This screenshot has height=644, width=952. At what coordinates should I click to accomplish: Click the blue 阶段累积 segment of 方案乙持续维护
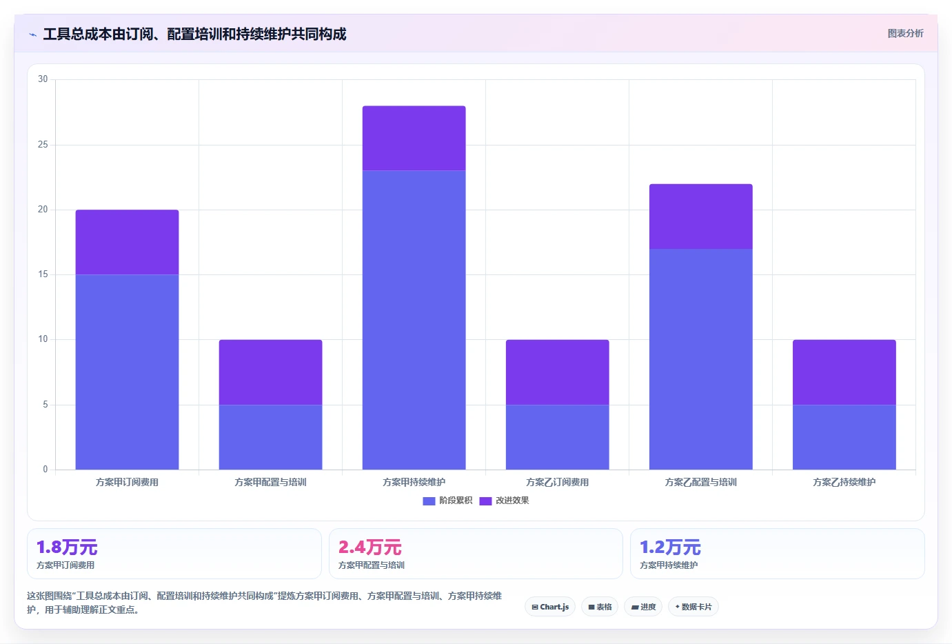coord(844,437)
